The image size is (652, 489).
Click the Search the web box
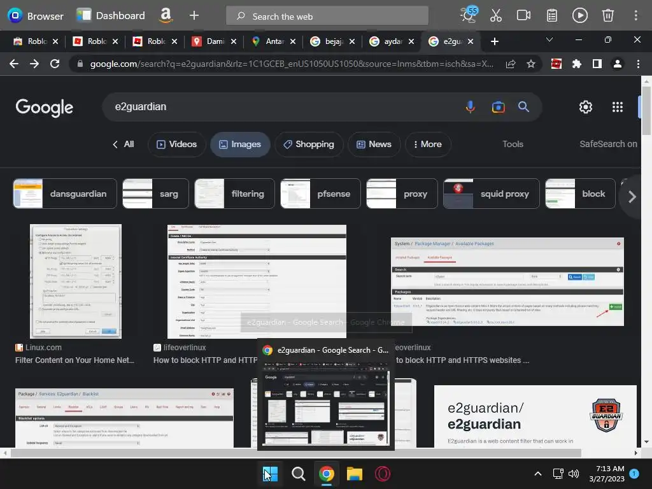click(x=327, y=16)
